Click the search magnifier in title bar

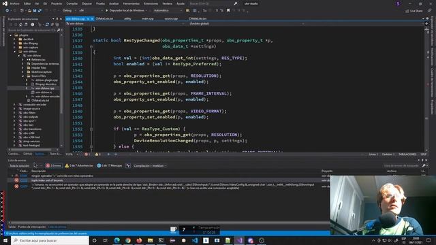point(236,3)
